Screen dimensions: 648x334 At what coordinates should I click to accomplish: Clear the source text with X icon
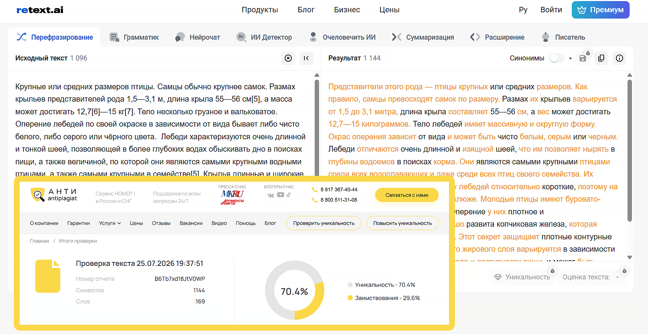288,58
